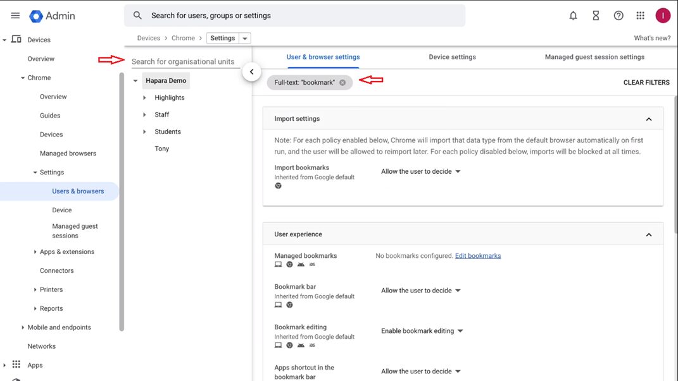This screenshot has width=678, height=381.
Task: Click Android icon under Bookmark editing
Action: point(301,345)
